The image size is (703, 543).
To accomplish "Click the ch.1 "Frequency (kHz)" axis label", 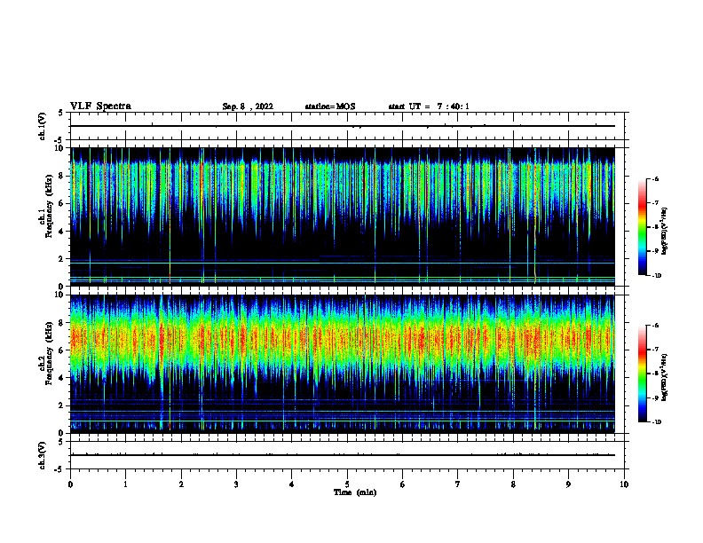I will [x=50, y=206].
